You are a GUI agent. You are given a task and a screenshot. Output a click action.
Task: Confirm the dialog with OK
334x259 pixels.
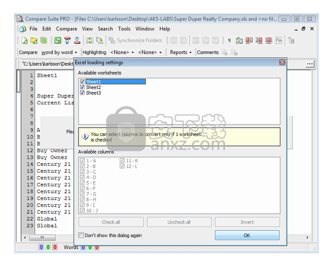click(x=247, y=235)
